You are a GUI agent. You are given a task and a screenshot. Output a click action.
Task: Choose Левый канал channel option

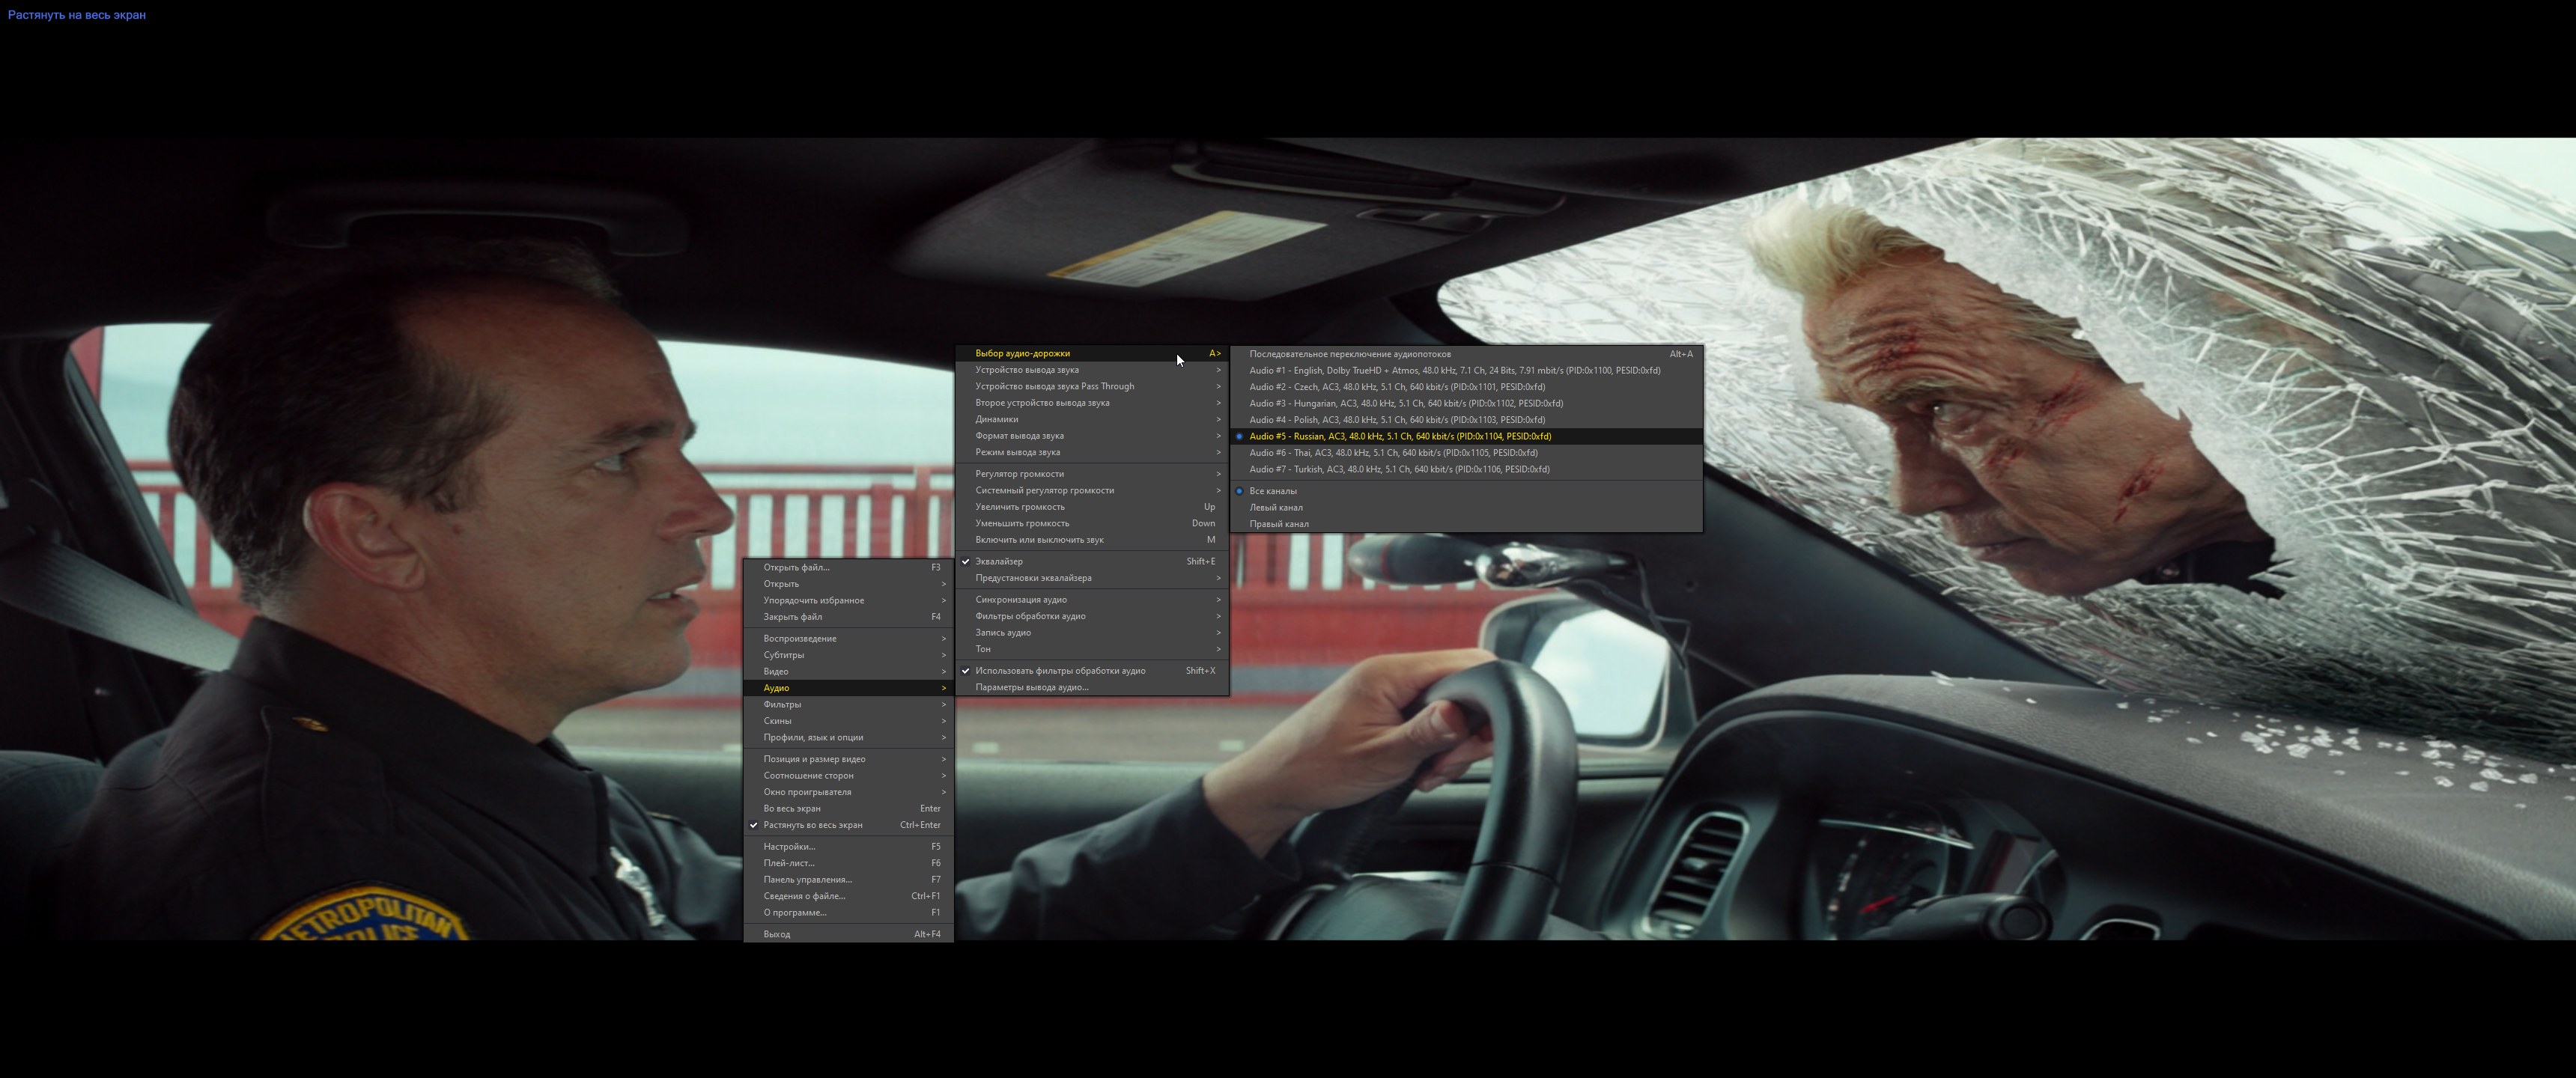[1466, 507]
